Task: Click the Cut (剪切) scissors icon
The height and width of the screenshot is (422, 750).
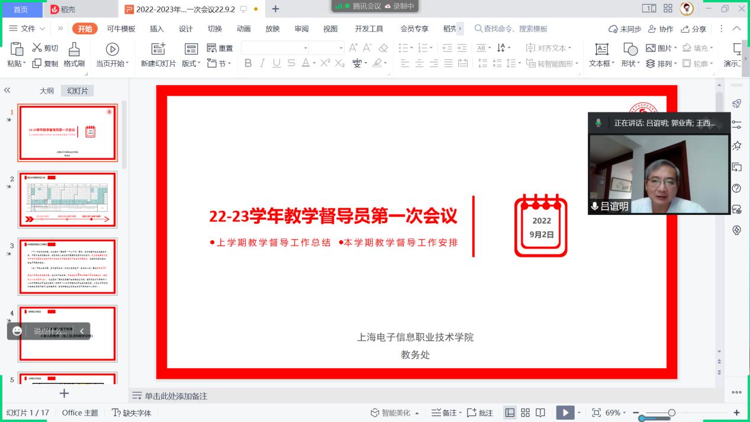Action: pyautogui.click(x=37, y=48)
